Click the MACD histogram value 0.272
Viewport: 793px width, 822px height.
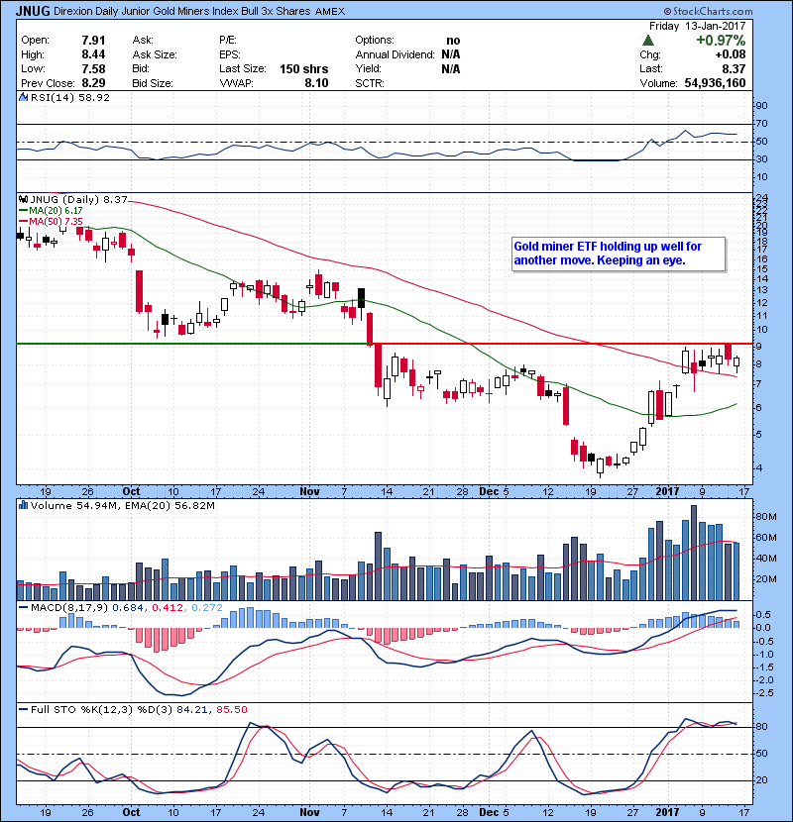pyautogui.click(x=207, y=608)
